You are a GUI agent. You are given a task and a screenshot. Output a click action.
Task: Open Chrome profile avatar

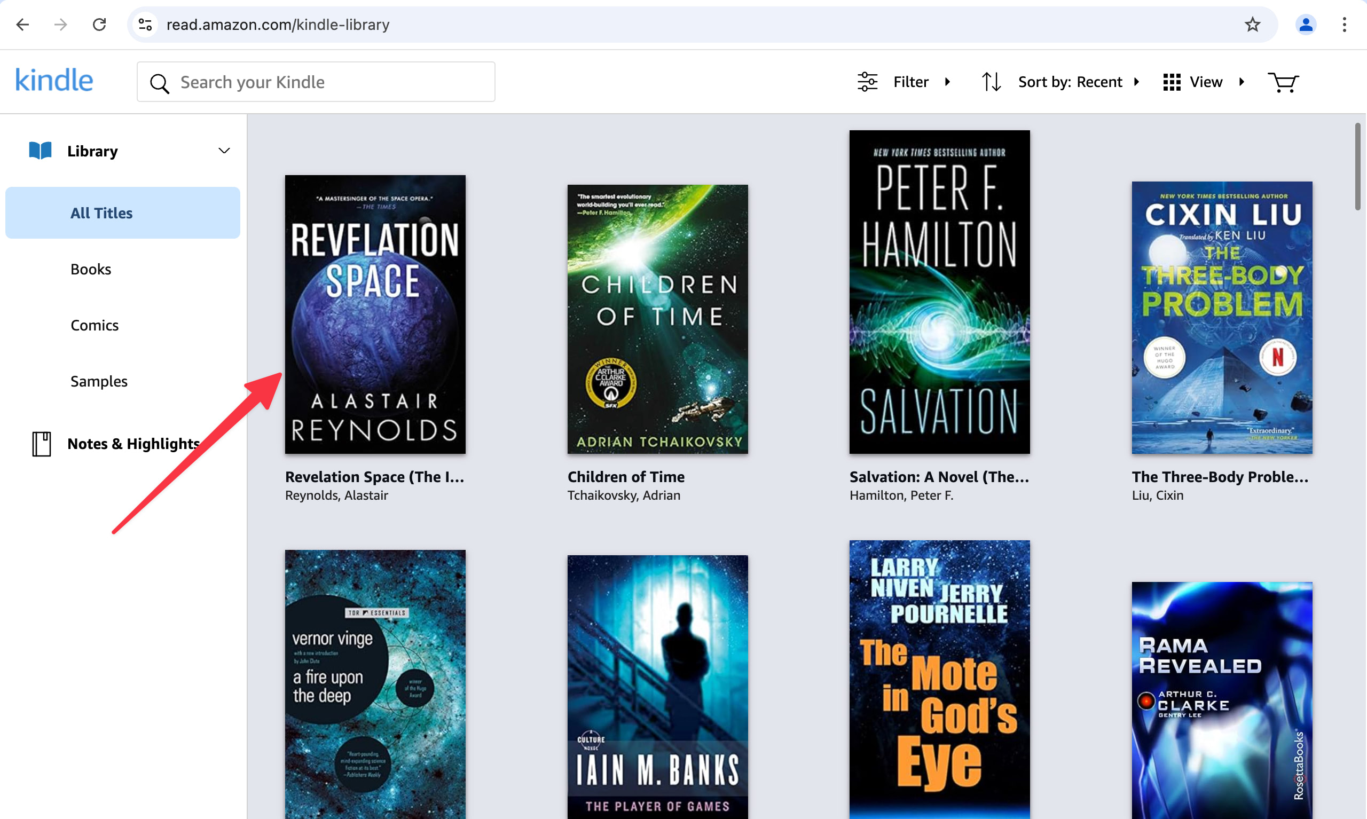[x=1305, y=24]
